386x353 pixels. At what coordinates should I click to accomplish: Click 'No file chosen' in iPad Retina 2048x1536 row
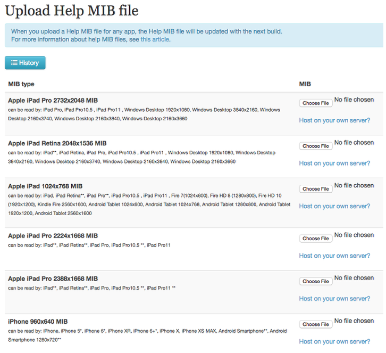(354, 143)
